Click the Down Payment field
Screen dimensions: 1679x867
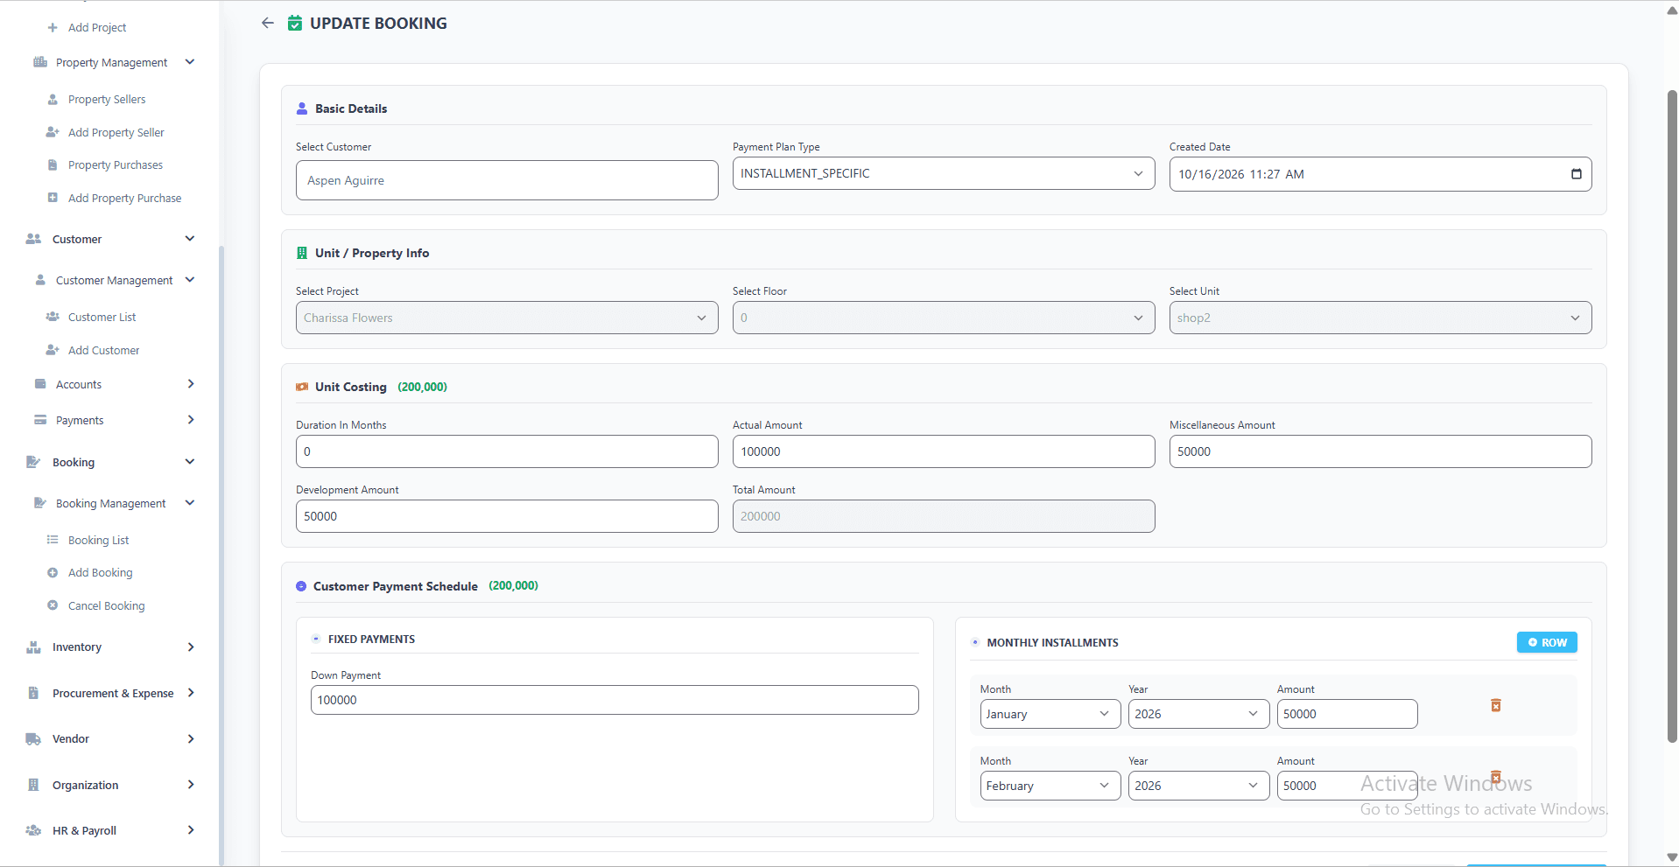(615, 700)
